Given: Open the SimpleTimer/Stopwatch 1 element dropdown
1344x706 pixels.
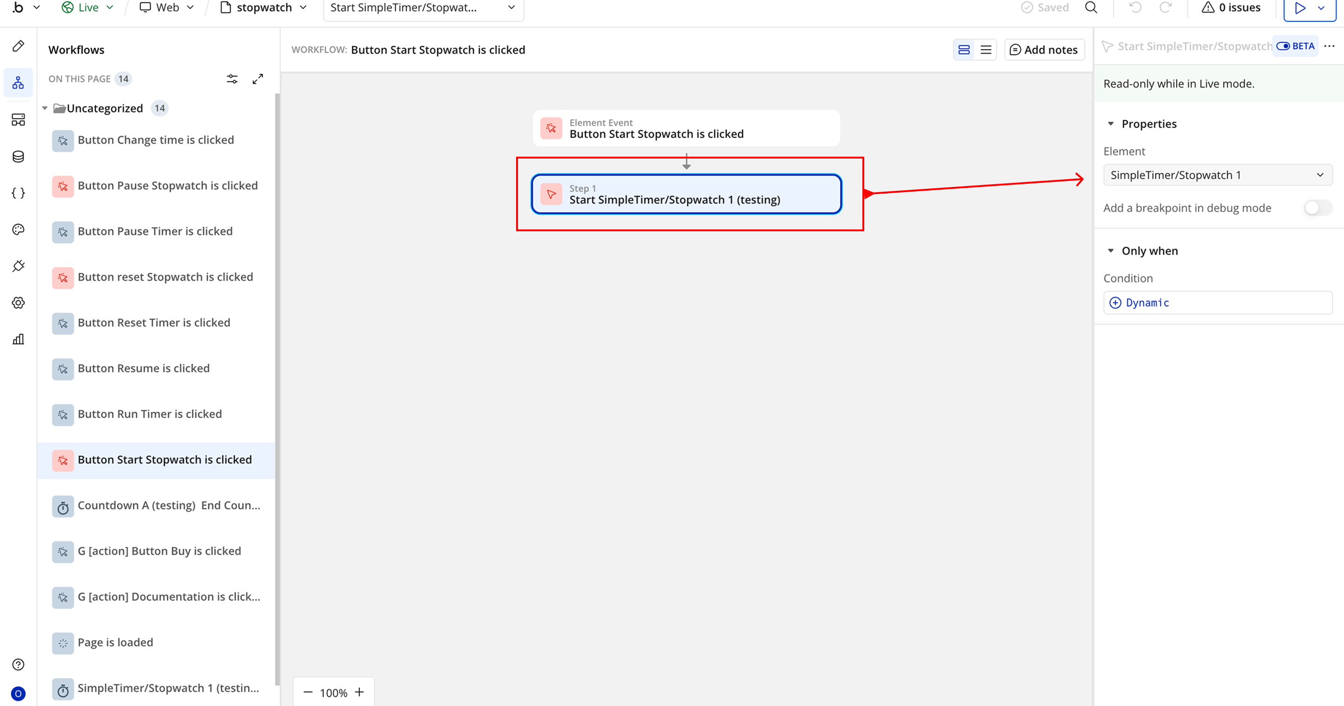Looking at the screenshot, I should [1217, 175].
